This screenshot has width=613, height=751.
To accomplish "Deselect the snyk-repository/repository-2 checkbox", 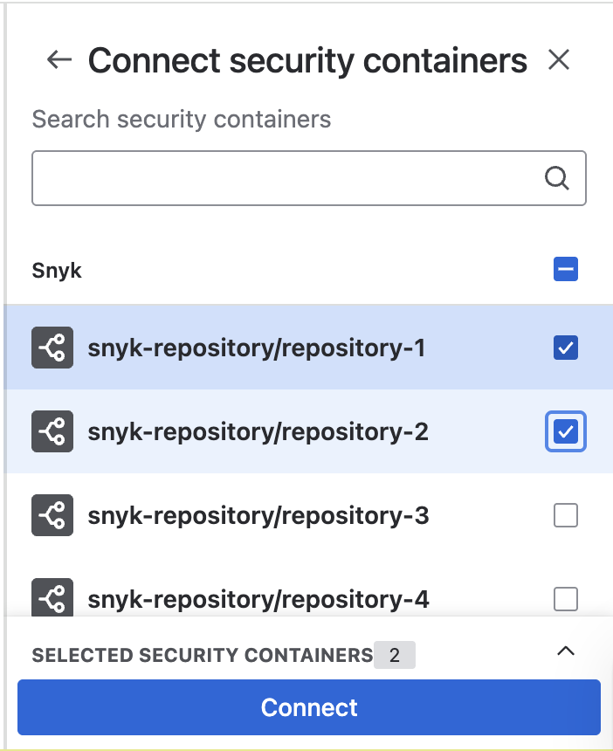I will coord(566,431).
